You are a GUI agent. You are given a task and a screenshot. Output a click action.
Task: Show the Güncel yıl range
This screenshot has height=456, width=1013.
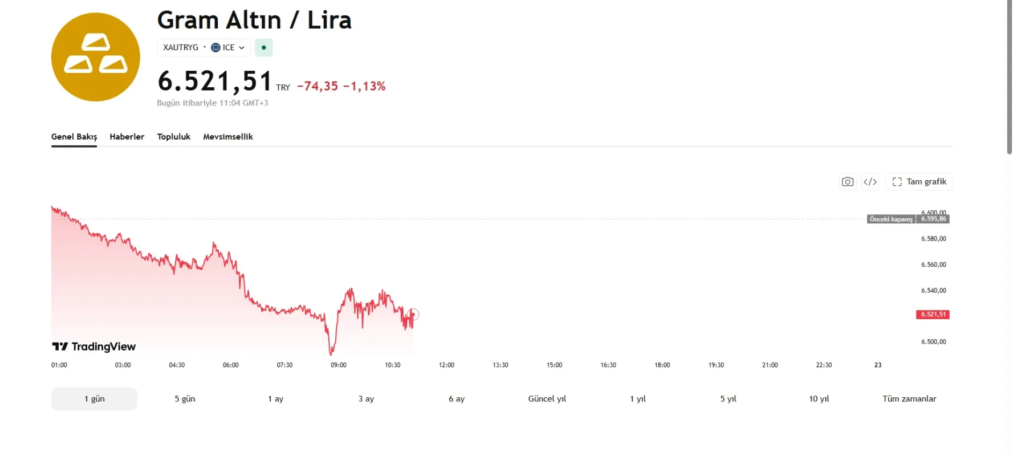click(x=547, y=399)
